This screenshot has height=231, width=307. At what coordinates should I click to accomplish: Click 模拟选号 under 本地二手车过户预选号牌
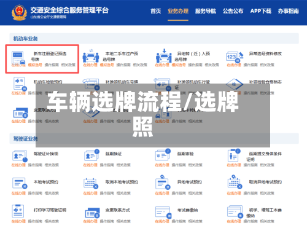[107, 65]
